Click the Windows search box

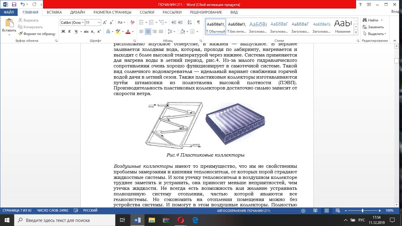click(64, 220)
